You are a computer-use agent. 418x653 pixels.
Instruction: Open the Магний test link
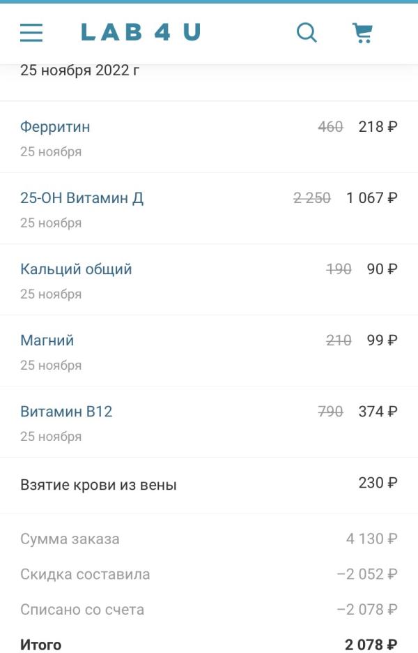point(47,340)
